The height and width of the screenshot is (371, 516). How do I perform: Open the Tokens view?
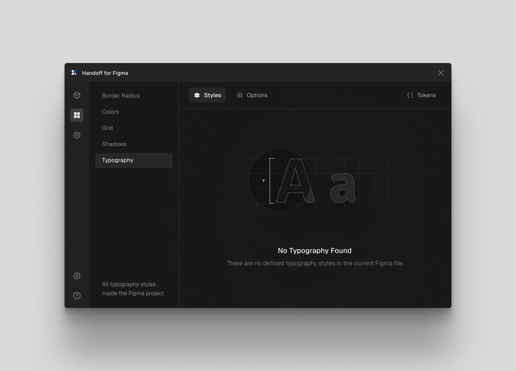click(421, 95)
